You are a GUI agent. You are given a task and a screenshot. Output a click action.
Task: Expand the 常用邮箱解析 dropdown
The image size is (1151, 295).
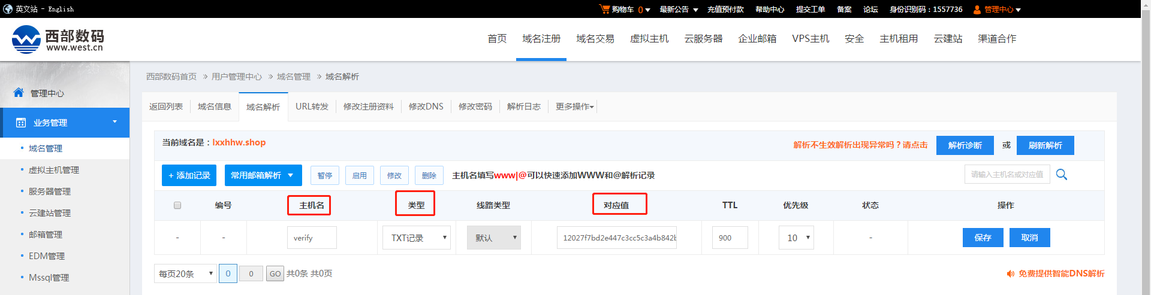coord(263,175)
